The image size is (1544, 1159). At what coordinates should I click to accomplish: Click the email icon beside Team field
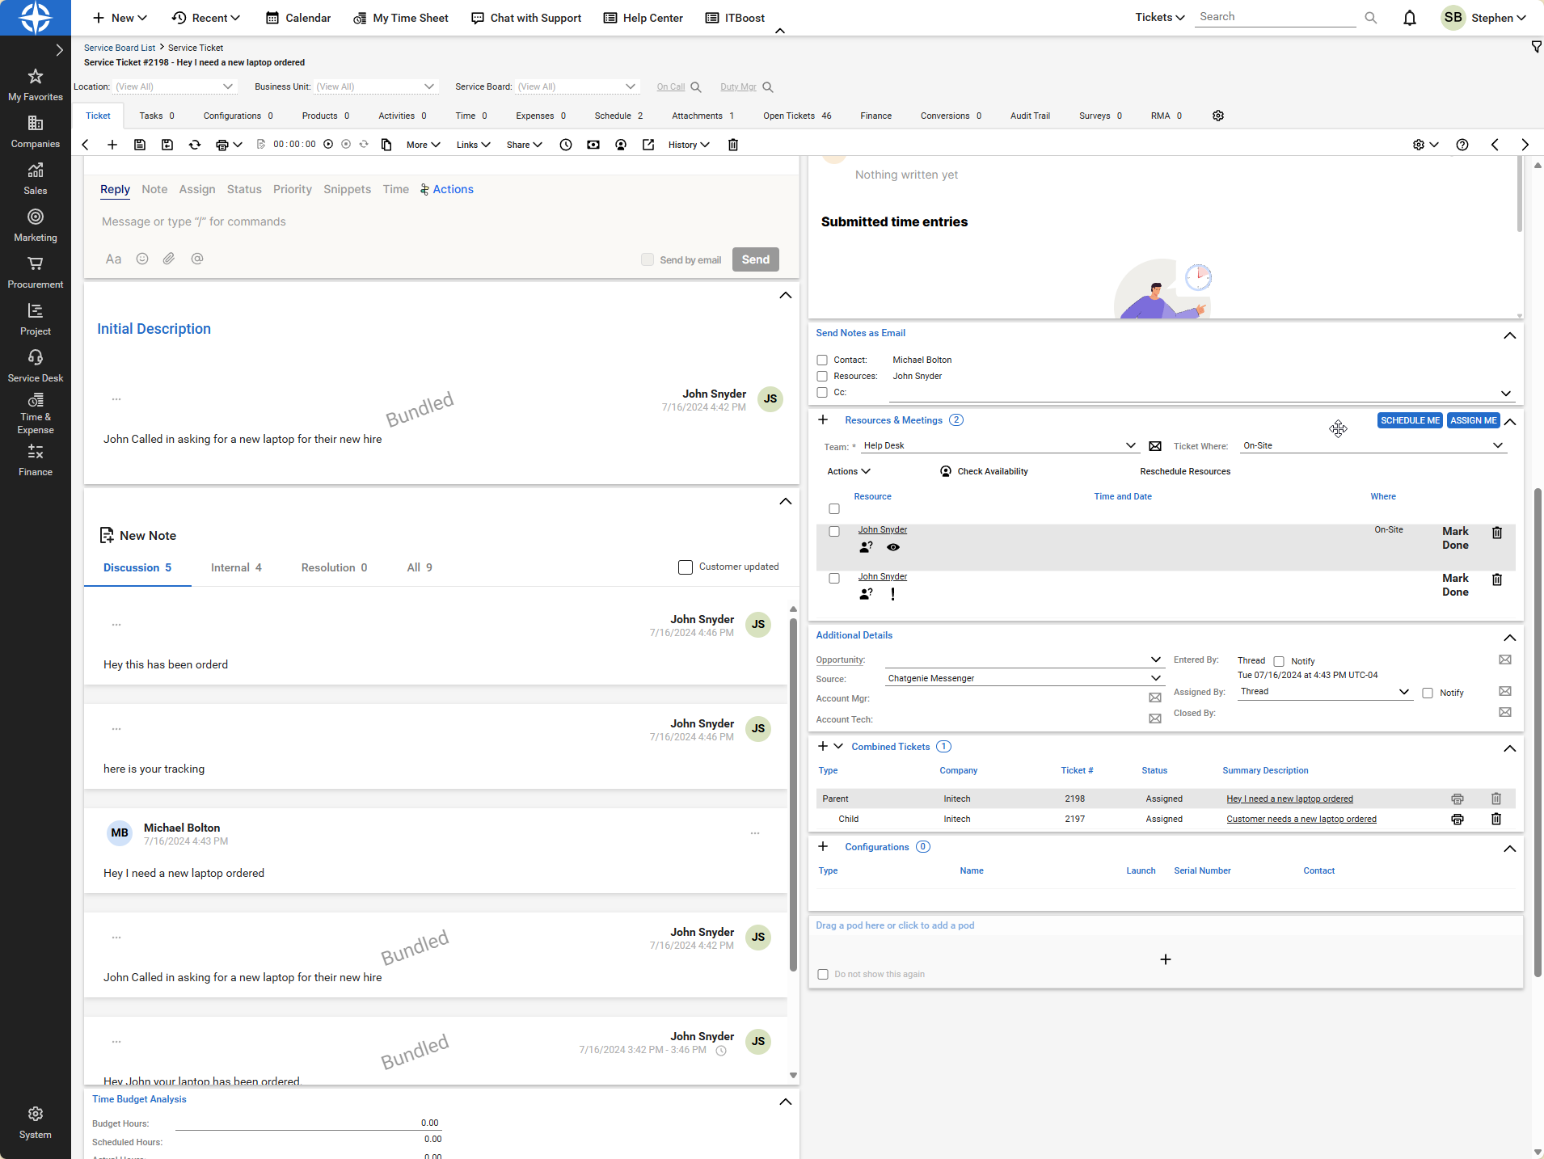pos(1155,446)
